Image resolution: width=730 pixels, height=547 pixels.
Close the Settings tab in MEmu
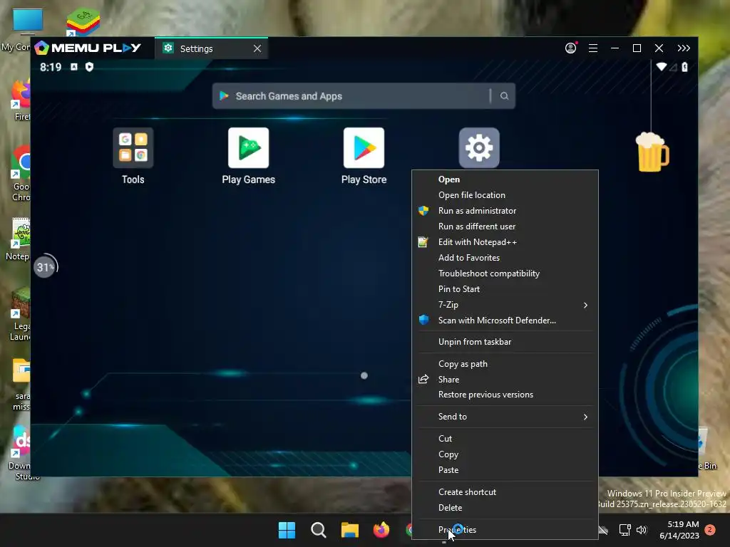257,48
